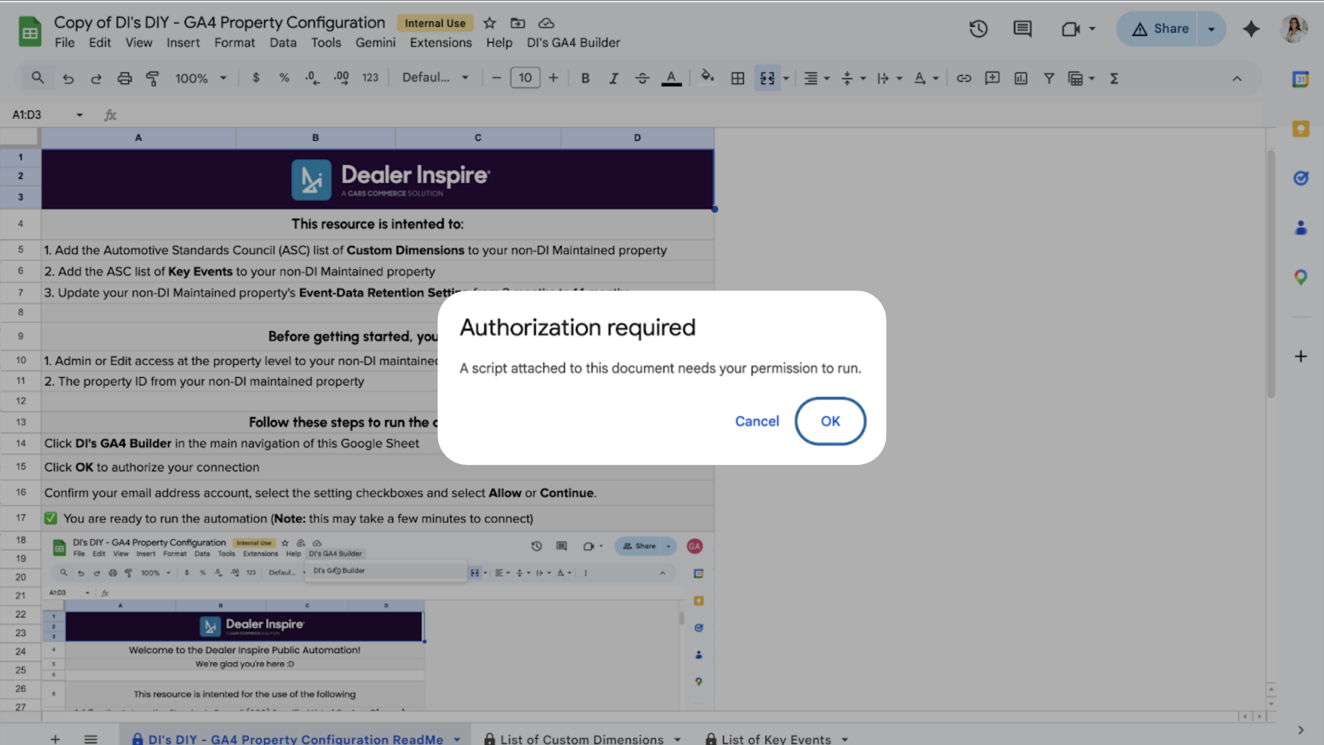The height and width of the screenshot is (745, 1324).
Task: Toggle the green checkbox in row 17
Action: (x=51, y=518)
